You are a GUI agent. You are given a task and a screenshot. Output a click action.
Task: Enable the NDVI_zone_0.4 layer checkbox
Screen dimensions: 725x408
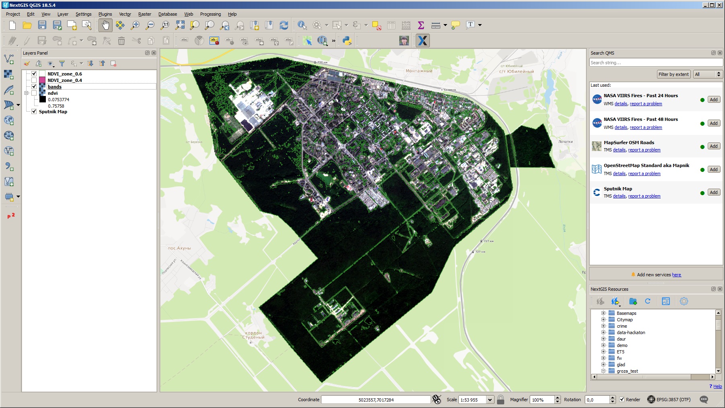[x=34, y=80]
